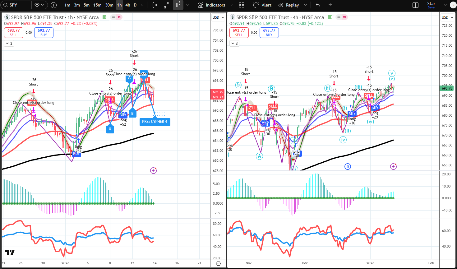Click the green flag icon on 1h chart
Viewport: 457px width, 269px height.
click(x=104, y=17)
